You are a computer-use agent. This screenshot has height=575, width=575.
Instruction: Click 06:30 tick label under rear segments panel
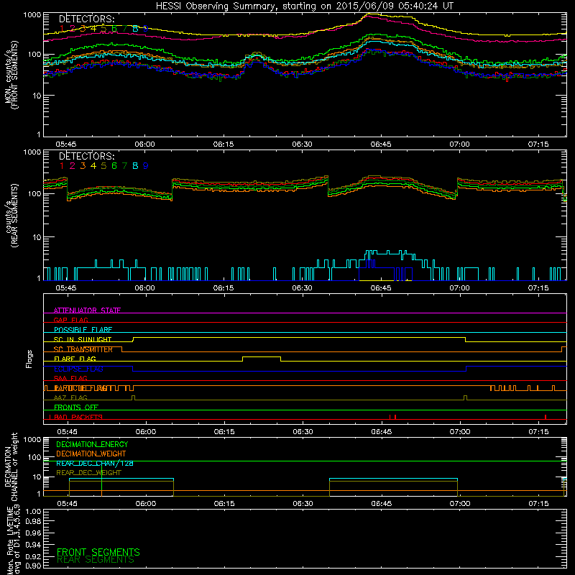click(302, 288)
